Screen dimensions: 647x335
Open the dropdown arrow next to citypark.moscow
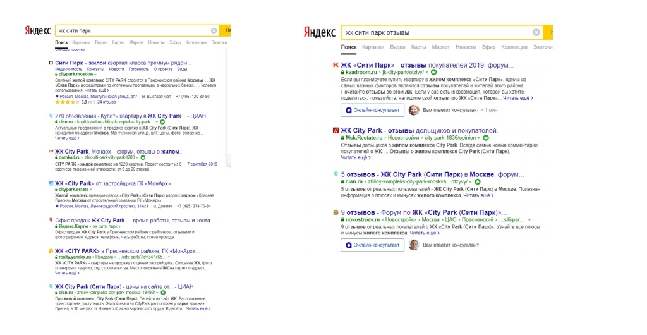[x=96, y=75]
